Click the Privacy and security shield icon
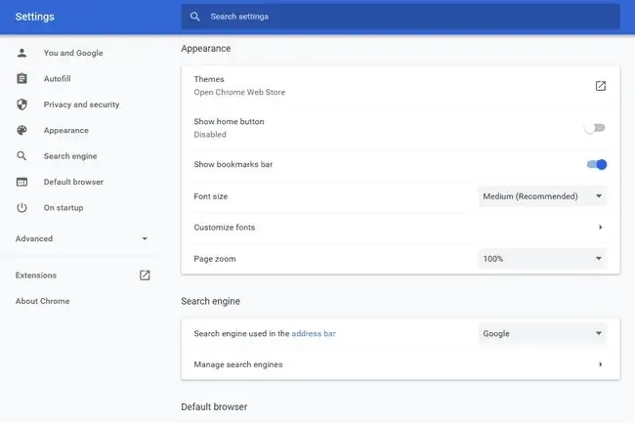635x423 pixels. coord(21,105)
